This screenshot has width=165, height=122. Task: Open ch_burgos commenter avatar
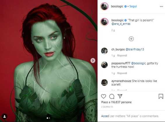click(x=104, y=51)
